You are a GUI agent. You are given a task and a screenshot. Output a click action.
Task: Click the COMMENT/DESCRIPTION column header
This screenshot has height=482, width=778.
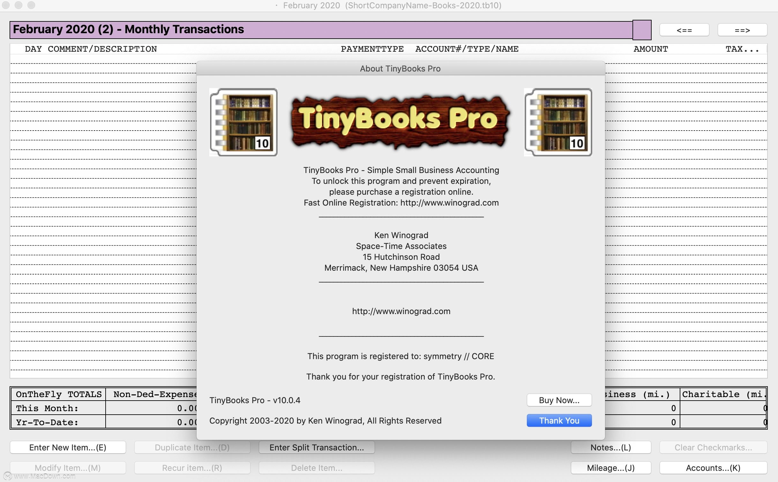pos(102,49)
